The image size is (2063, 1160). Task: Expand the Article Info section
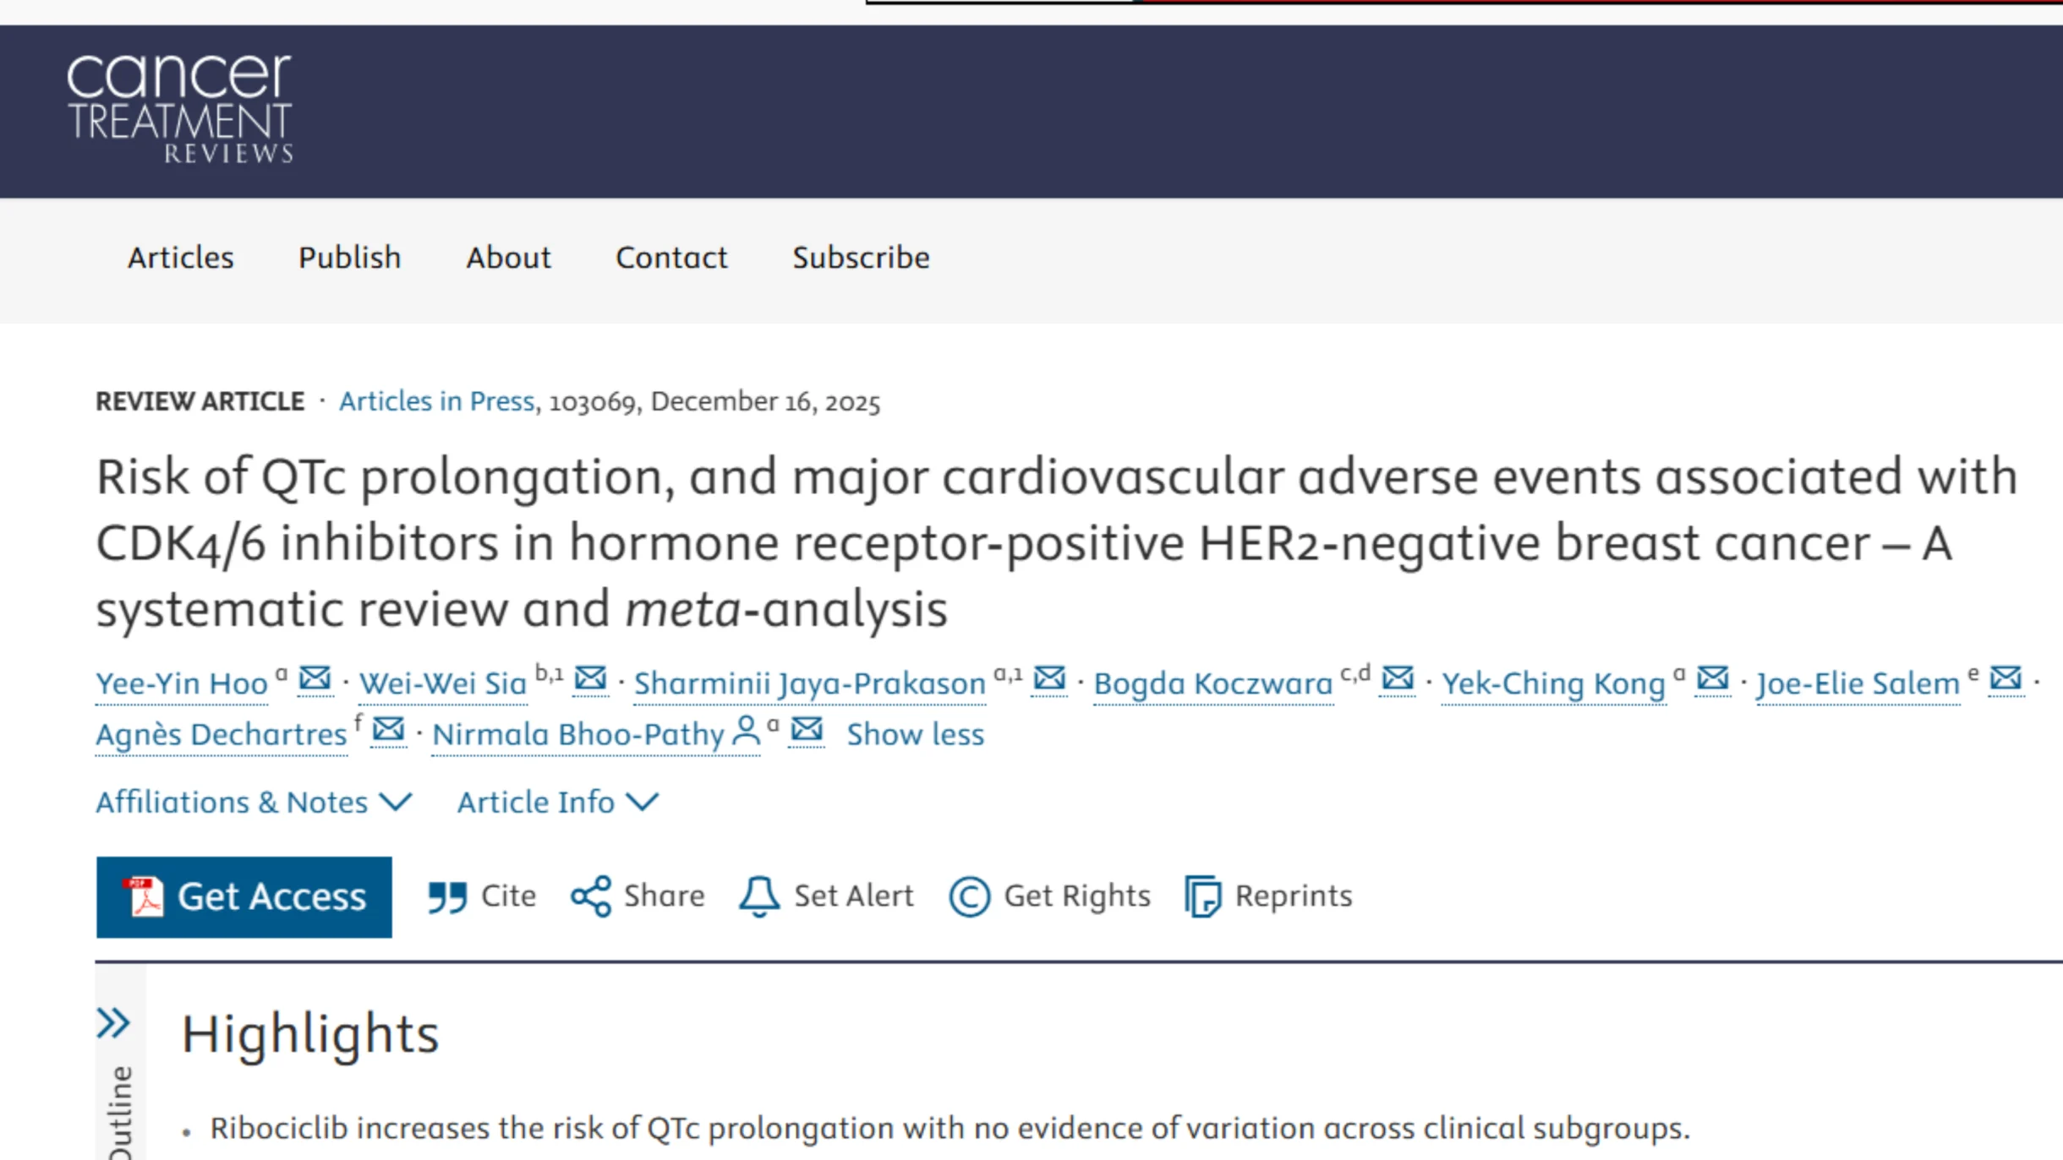[x=558, y=801]
